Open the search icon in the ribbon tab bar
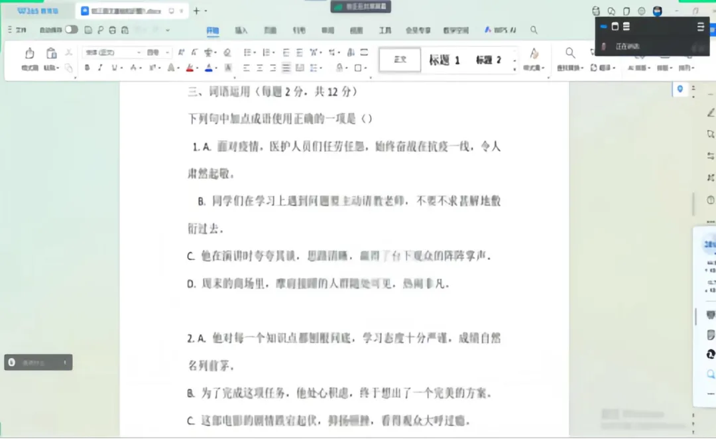The image size is (716, 439). pyautogui.click(x=534, y=30)
